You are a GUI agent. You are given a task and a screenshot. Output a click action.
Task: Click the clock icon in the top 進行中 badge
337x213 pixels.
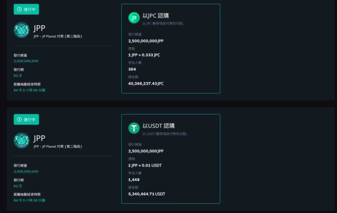pos(19,9)
